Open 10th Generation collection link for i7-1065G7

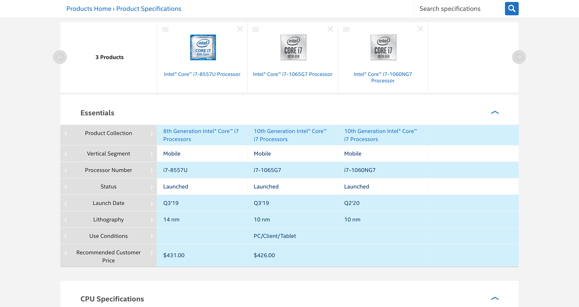pos(290,135)
